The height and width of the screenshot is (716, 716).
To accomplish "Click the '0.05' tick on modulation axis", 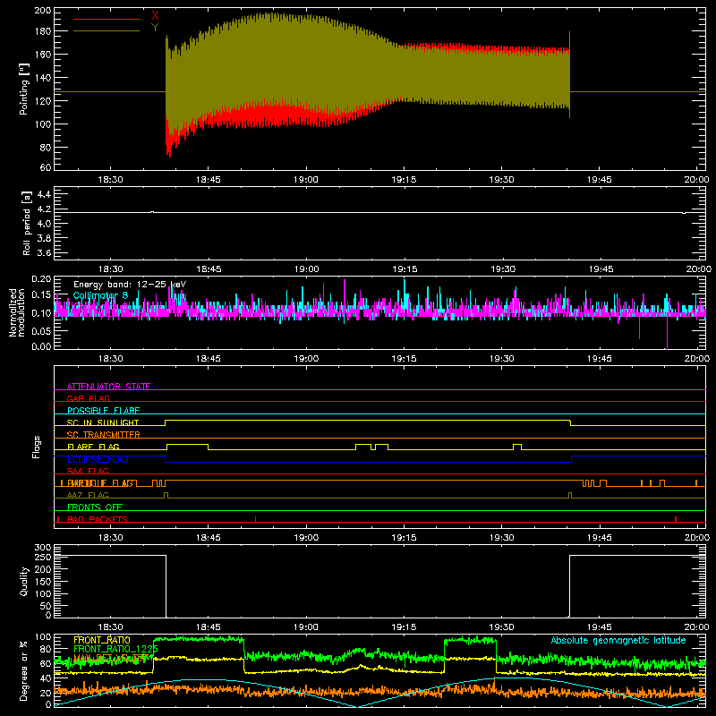I will click(41, 330).
